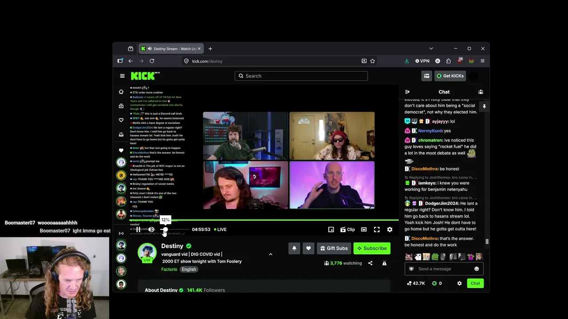568x319 pixels.
Task: Go to the Kick home logo
Action: (145, 76)
